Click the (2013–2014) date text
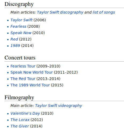 pyautogui.click(x=48, y=79)
